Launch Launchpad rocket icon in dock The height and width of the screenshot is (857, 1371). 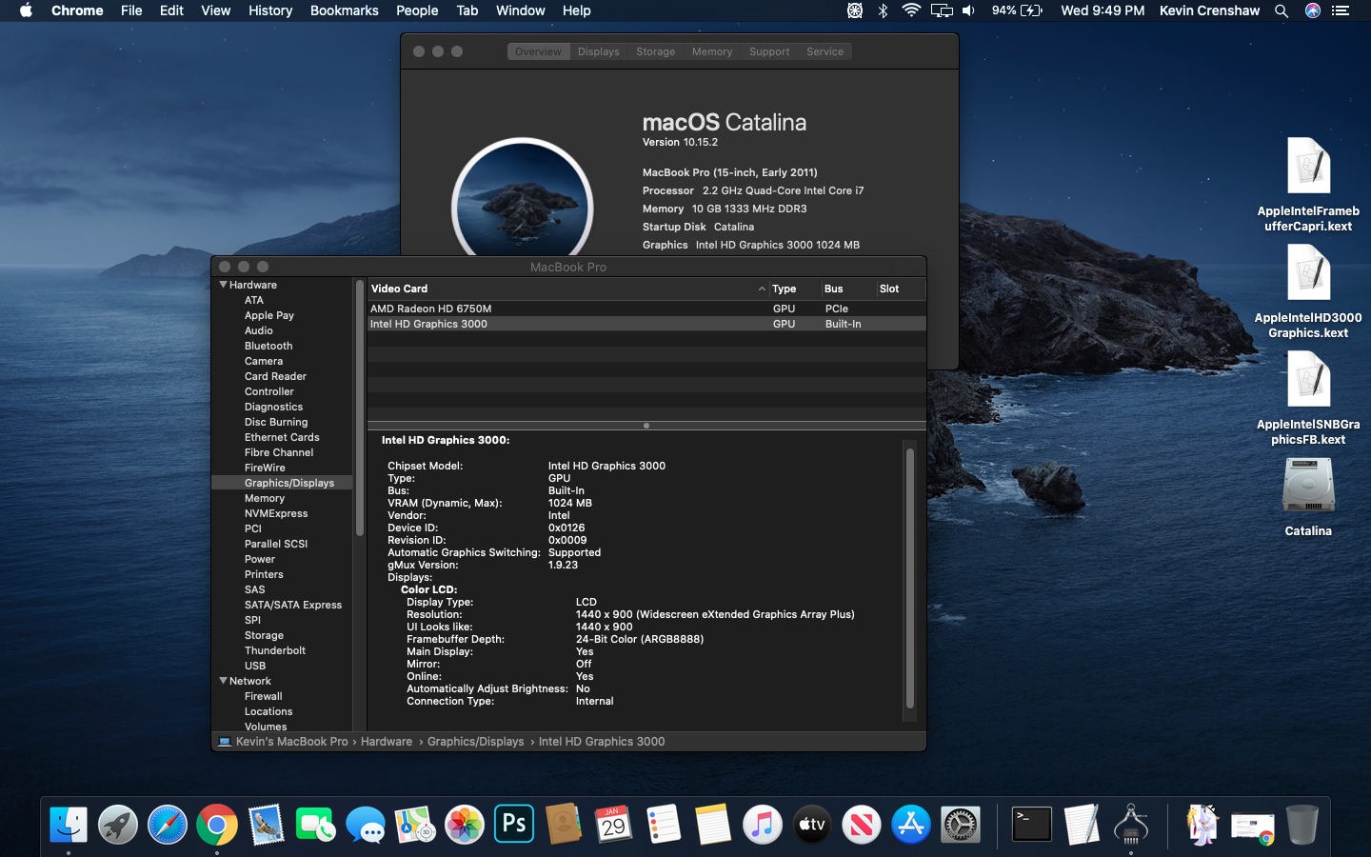tap(118, 825)
